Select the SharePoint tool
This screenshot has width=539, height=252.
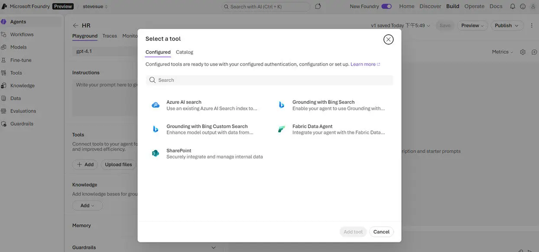point(207,154)
